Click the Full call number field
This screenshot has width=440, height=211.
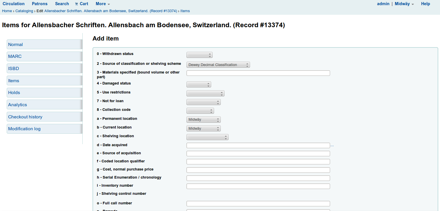click(258, 204)
